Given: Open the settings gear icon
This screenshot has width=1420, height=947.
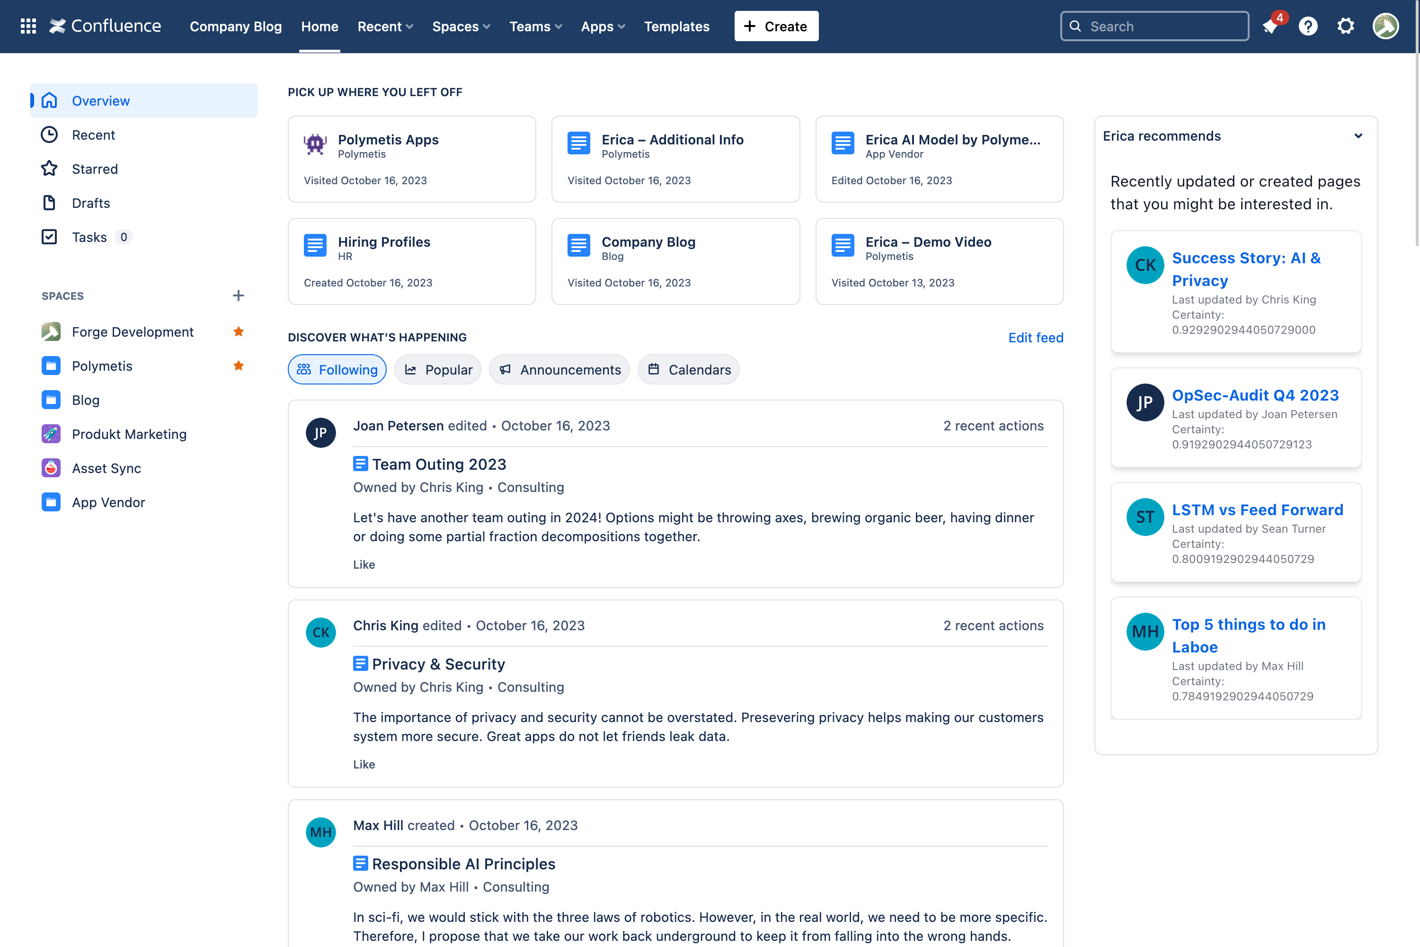Looking at the screenshot, I should point(1346,26).
